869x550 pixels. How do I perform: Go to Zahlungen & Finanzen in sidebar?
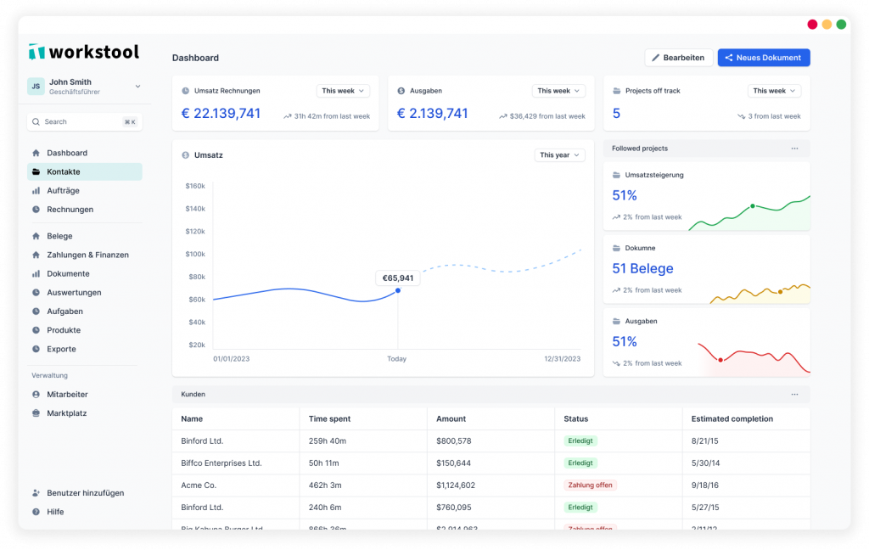[87, 255]
